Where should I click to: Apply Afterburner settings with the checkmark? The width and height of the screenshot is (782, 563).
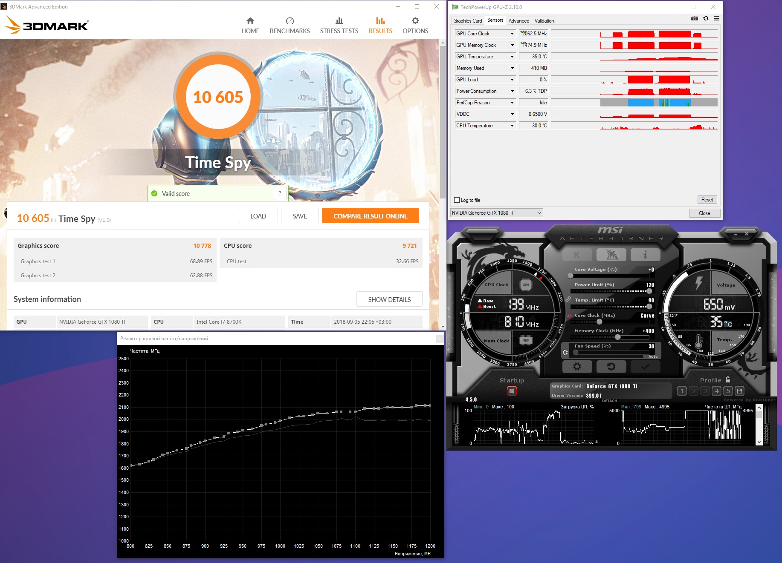645,366
